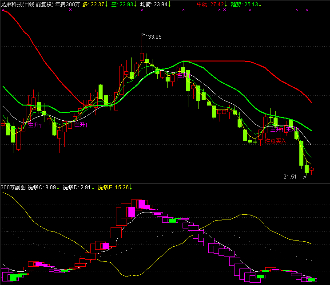Click the down arrow after 洗钱E: 15.26
The height and width of the screenshot is (285, 330).
tap(131, 187)
